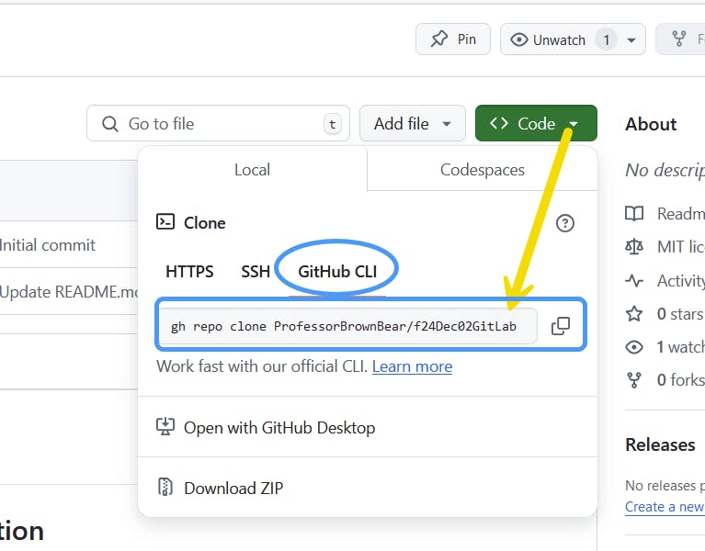The image size is (705, 551).
Task: Expand the Unwatch dropdown arrow
Action: 631,40
